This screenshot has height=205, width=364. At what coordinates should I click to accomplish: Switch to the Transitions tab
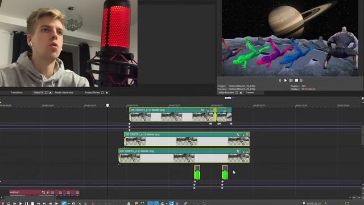pos(16,92)
